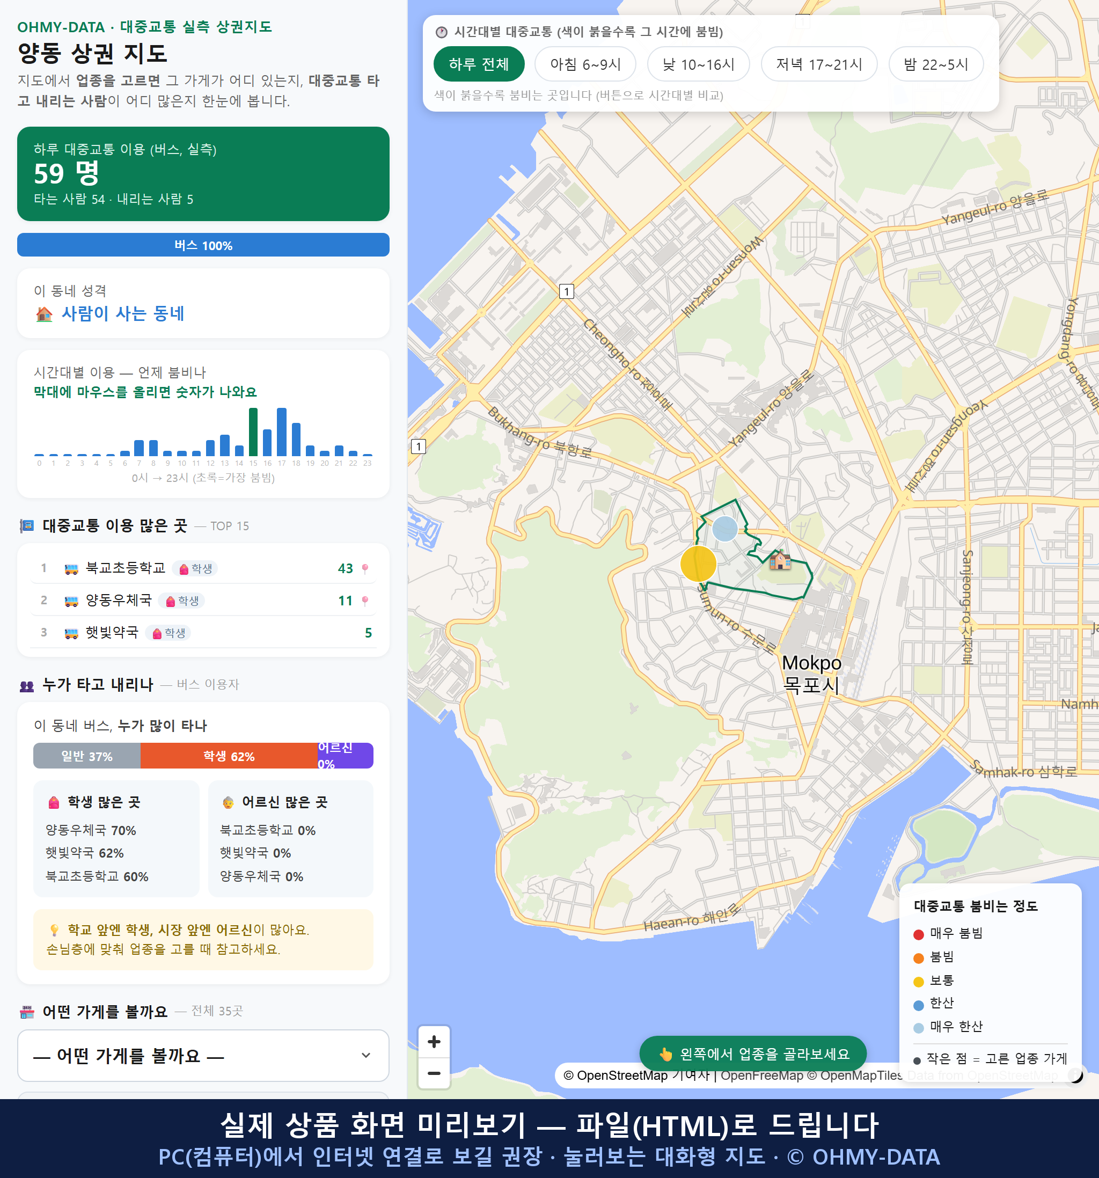Click the 북교초등학교 row in TOP 15 list
This screenshot has height=1178, width=1099.
point(203,568)
